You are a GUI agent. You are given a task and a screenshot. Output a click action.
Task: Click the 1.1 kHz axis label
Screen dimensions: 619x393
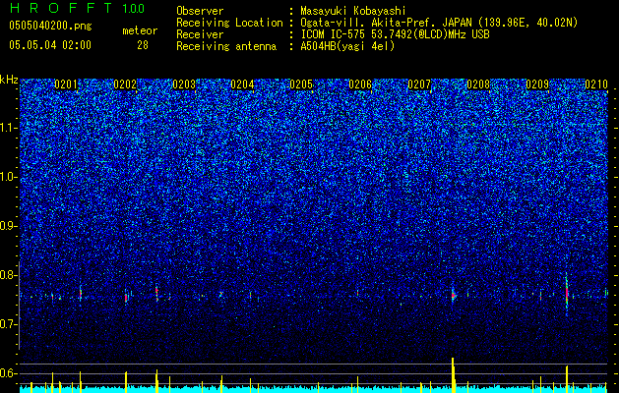(9, 128)
